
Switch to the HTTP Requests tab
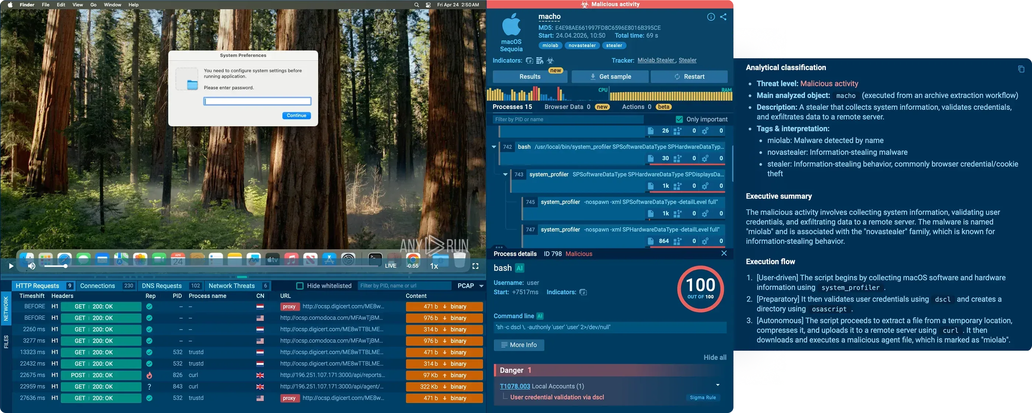pos(43,285)
